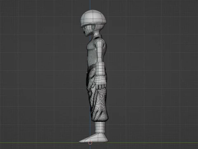
Task: Select the character's clenched fist
Action: tap(101, 82)
